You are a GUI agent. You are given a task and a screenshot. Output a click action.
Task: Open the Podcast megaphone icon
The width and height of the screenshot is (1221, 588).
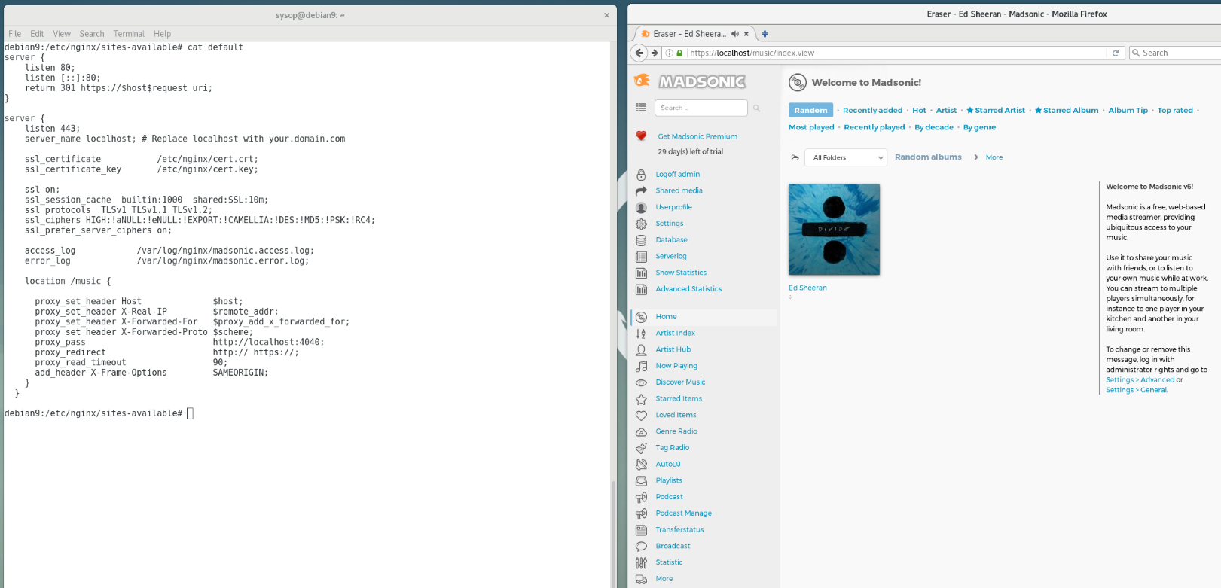pos(641,497)
